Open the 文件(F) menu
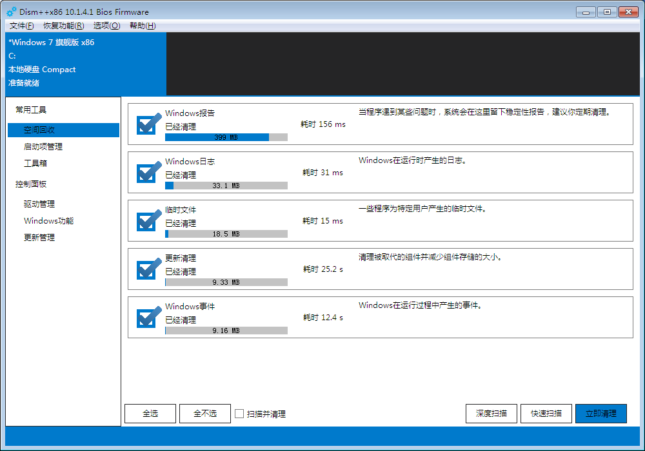The image size is (645, 451). [21, 26]
